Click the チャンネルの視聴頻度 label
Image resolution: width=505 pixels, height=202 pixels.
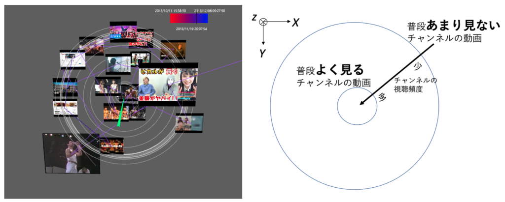pos(415,84)
